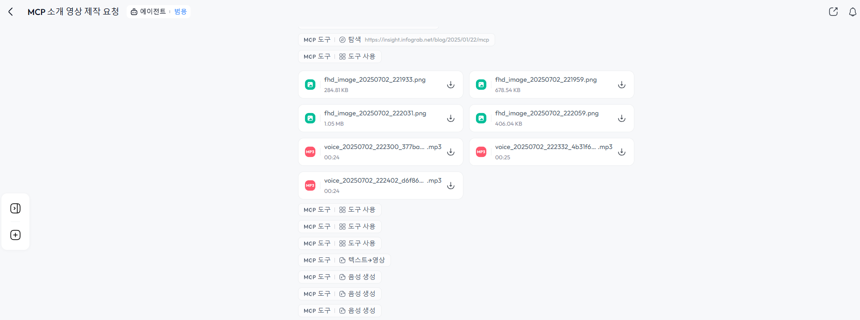This screenshot has width=860, height=320.
Task: Download fhd_image_20250702_221959.png
Action: [x=622, y=85]
